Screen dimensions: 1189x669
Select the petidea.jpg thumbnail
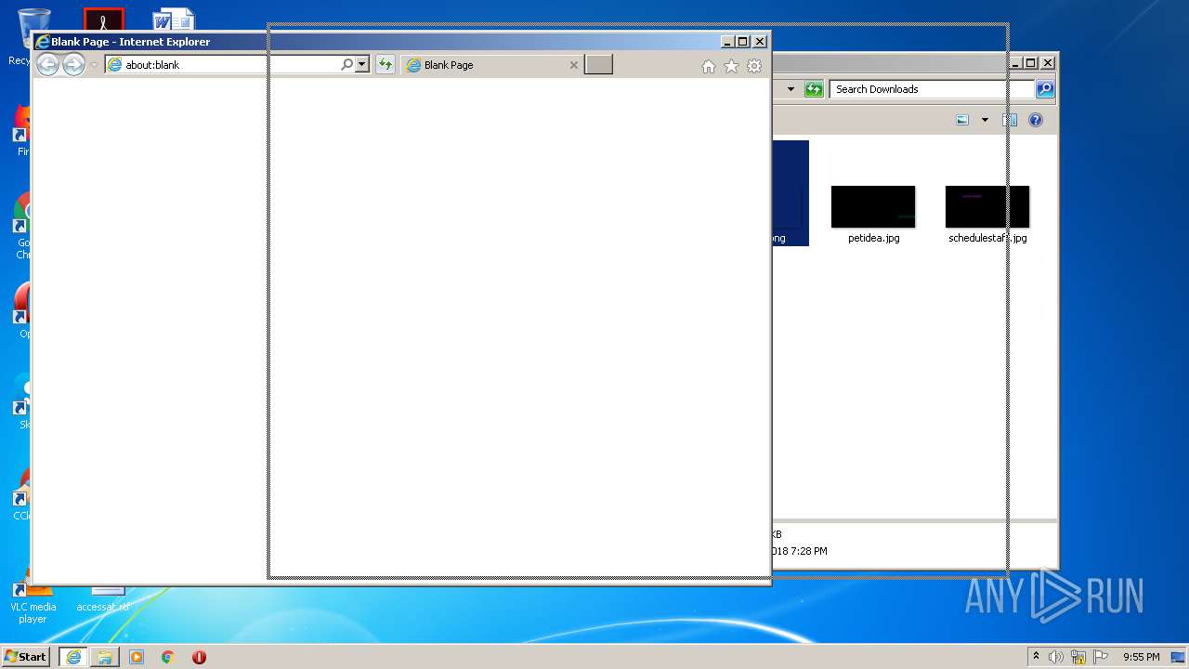pyautogui.click(x=873, y=206)
